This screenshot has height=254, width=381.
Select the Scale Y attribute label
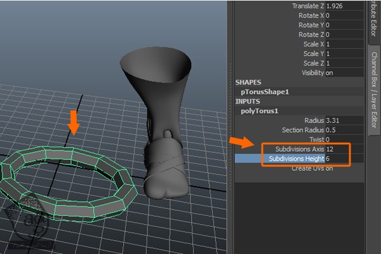point(314,53)
